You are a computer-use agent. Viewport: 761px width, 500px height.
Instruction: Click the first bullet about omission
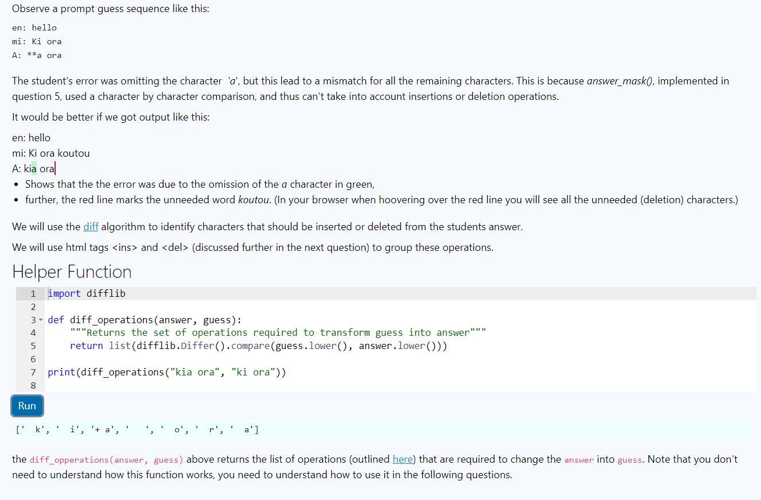tap(200, 184)
